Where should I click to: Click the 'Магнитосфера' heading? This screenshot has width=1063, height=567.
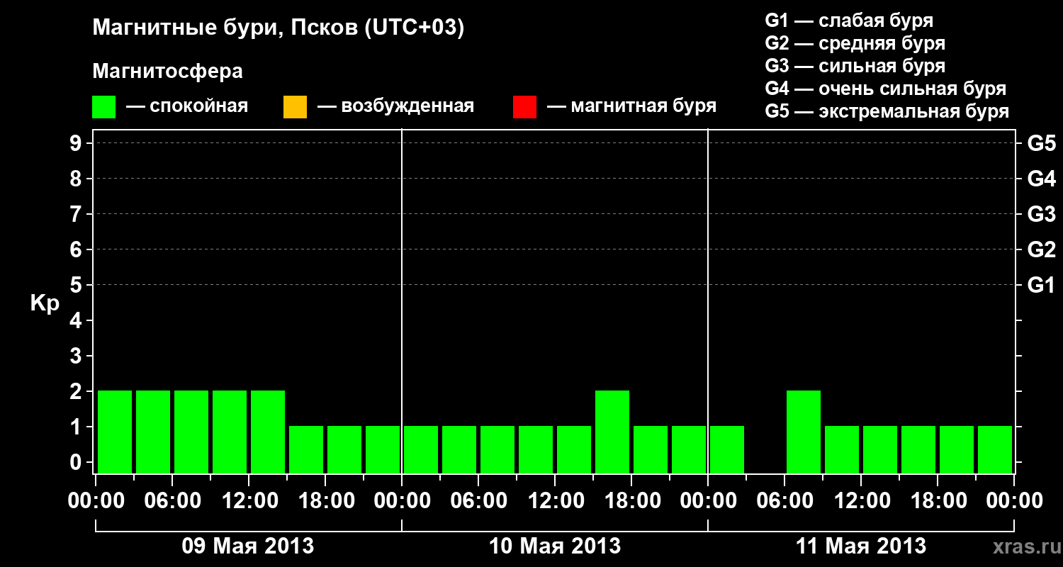pos(168,72)
